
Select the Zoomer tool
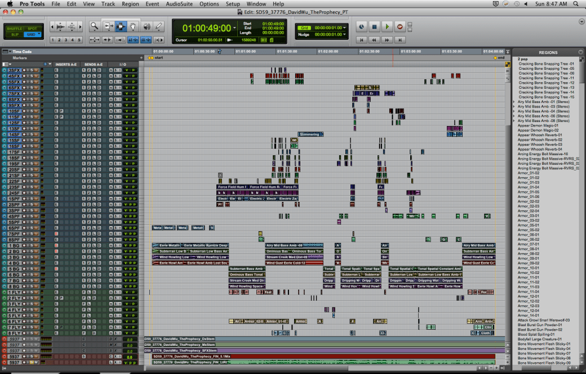(95, 26)
